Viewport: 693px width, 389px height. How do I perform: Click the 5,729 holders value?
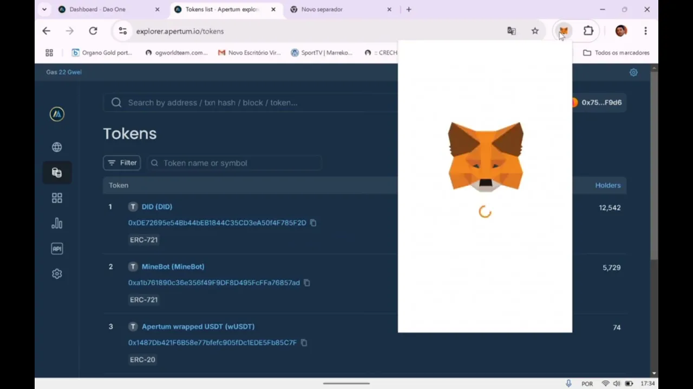click(x=611, y=267)
